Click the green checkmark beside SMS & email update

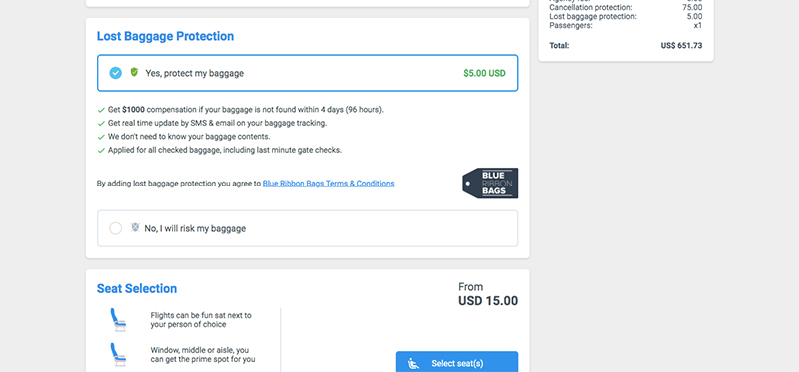click(x=101, y=123)
